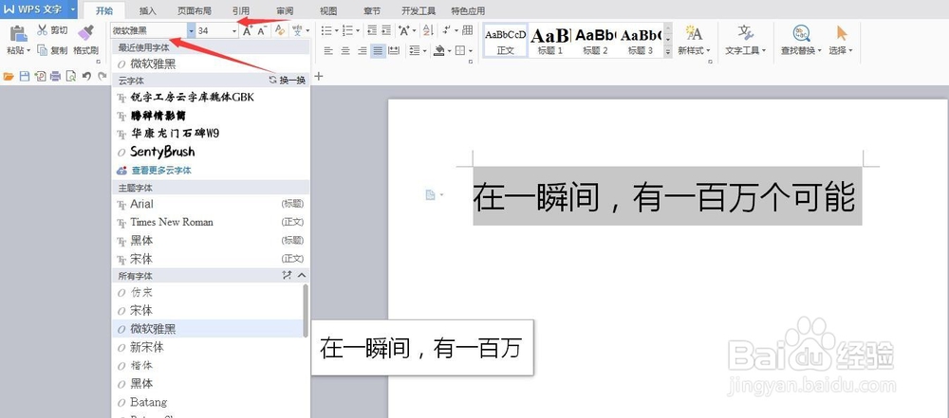Screen dimensions: 949x418
Task: Switch to the 引用 tab
Action: (x=240, y=10)
